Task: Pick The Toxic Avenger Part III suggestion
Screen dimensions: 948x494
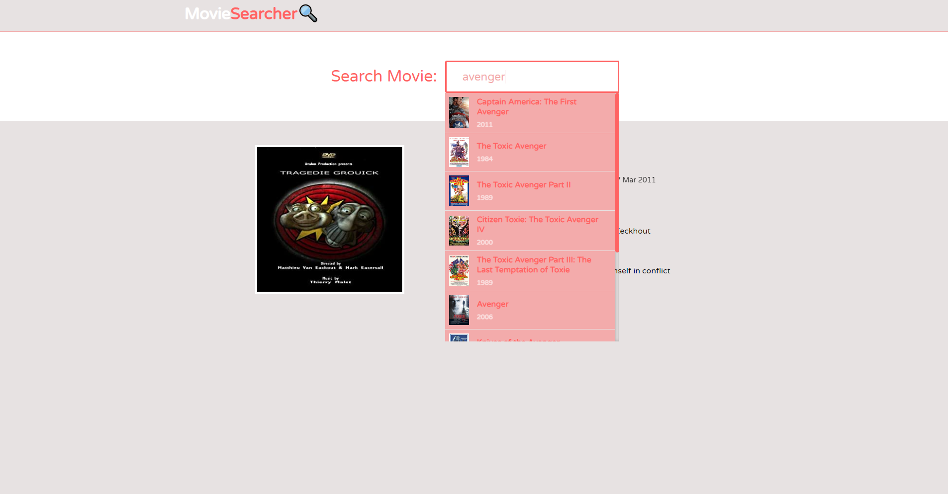Action: (530, 271)
